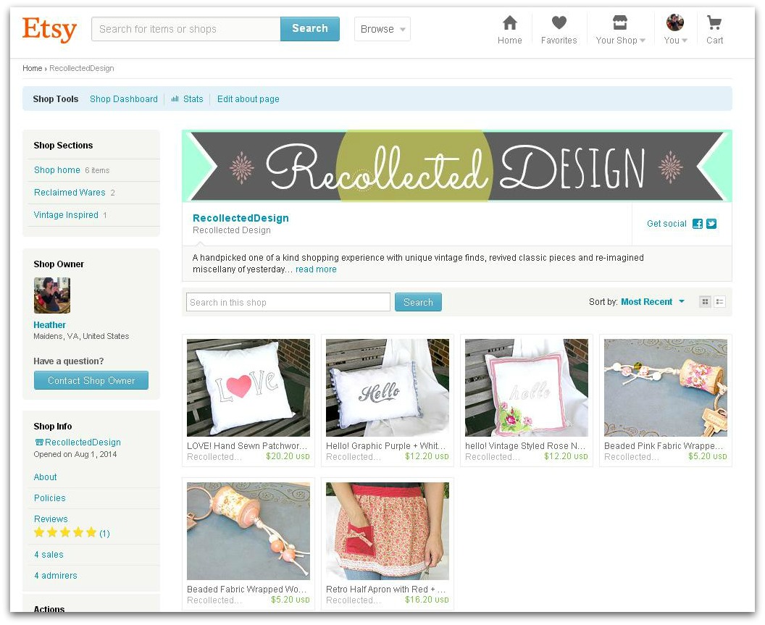Select Vintage Inspired shop section
This screenshot has height=625, width=765.
point(66,215)
